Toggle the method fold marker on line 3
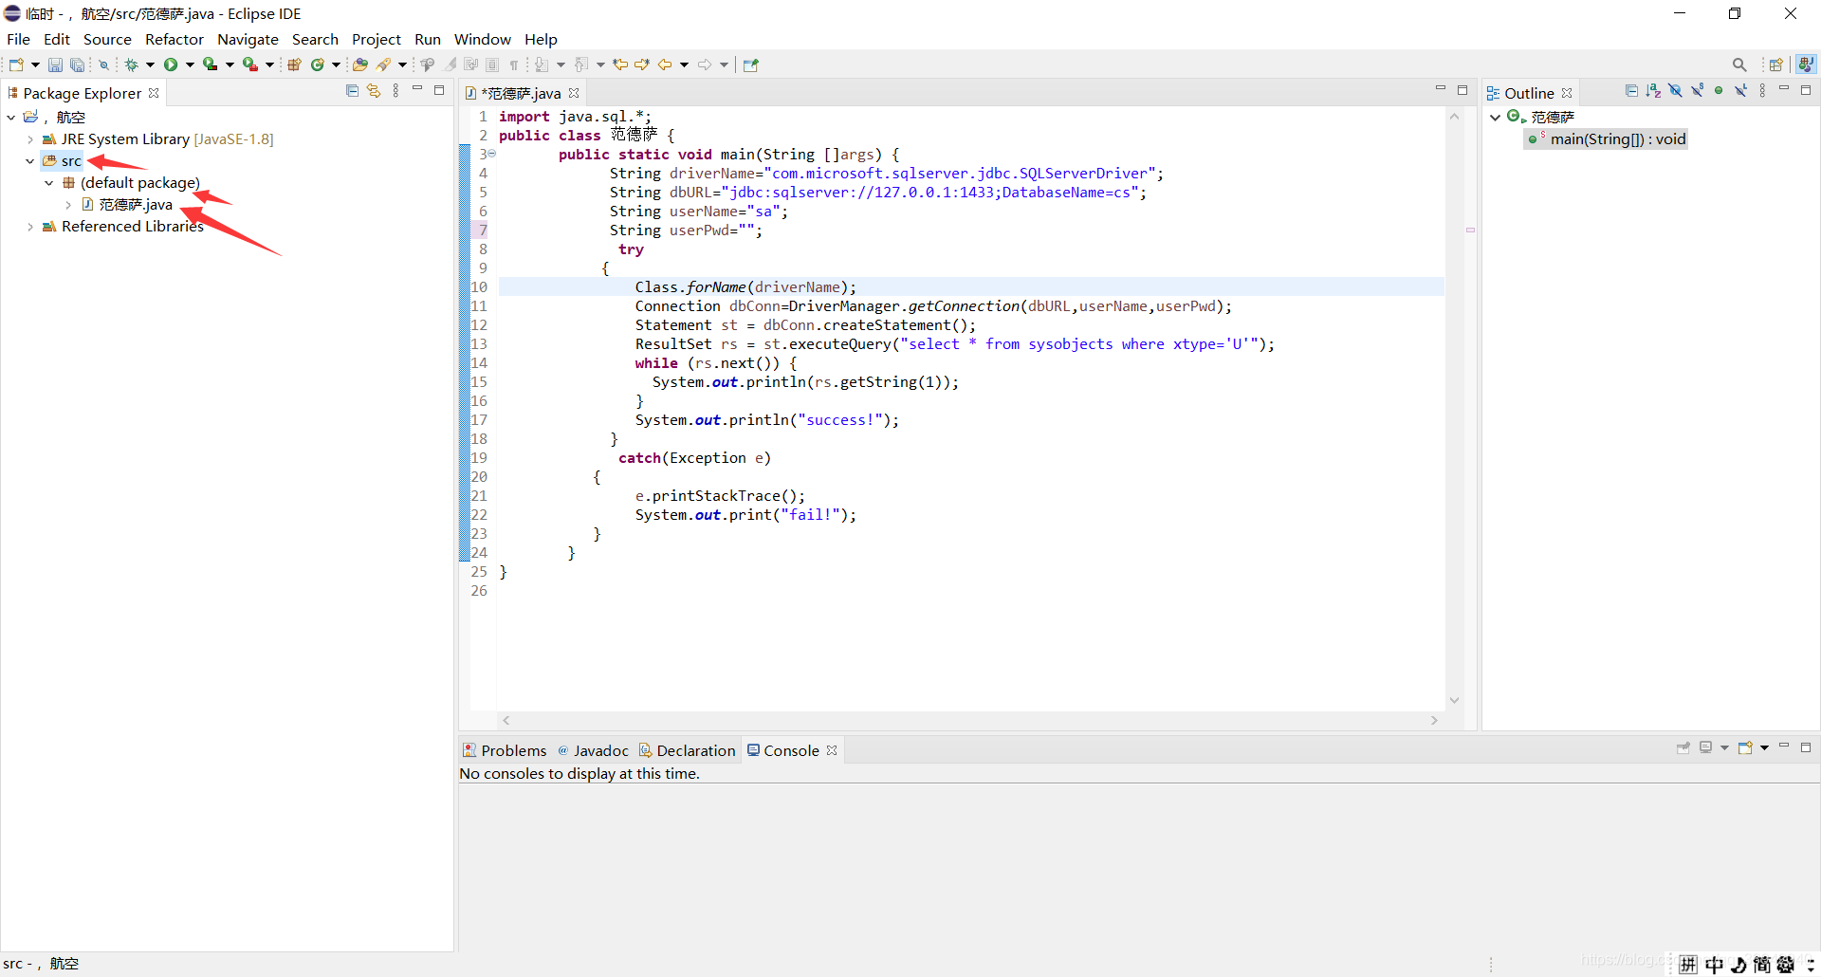1821x977 pixels. (x=492, y=154)
